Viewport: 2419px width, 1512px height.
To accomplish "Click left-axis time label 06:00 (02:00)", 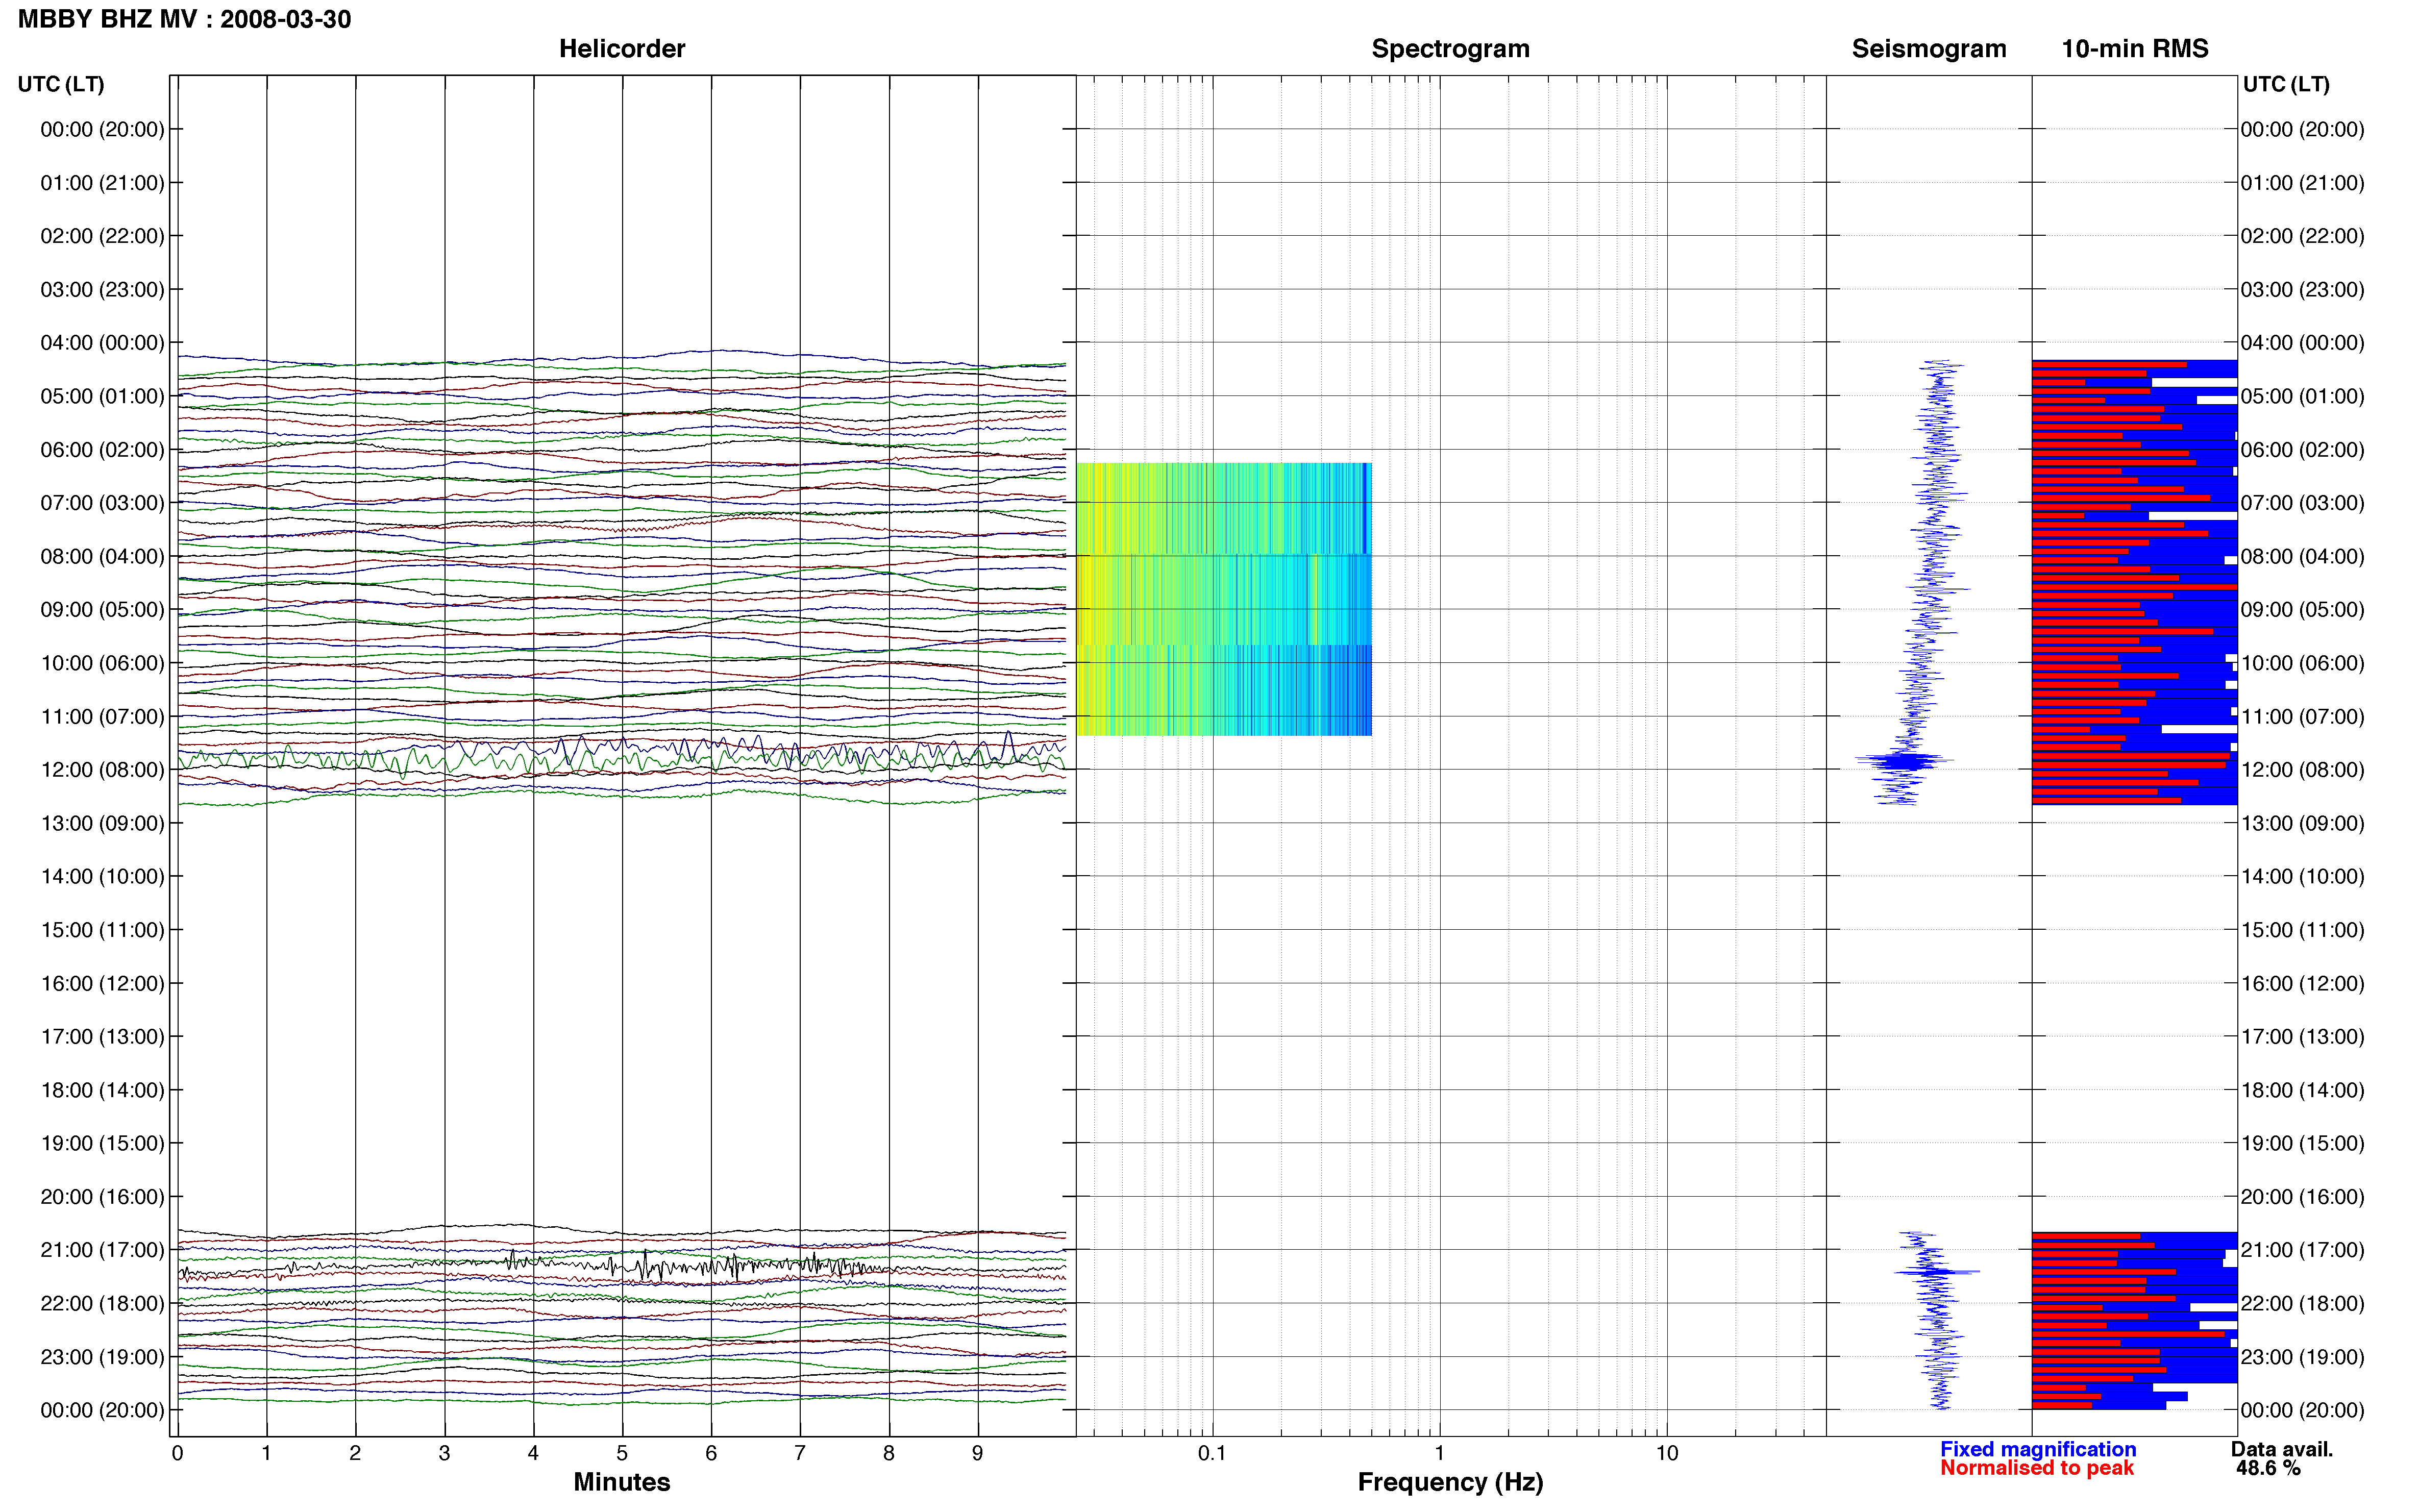I will pos(102,450).
